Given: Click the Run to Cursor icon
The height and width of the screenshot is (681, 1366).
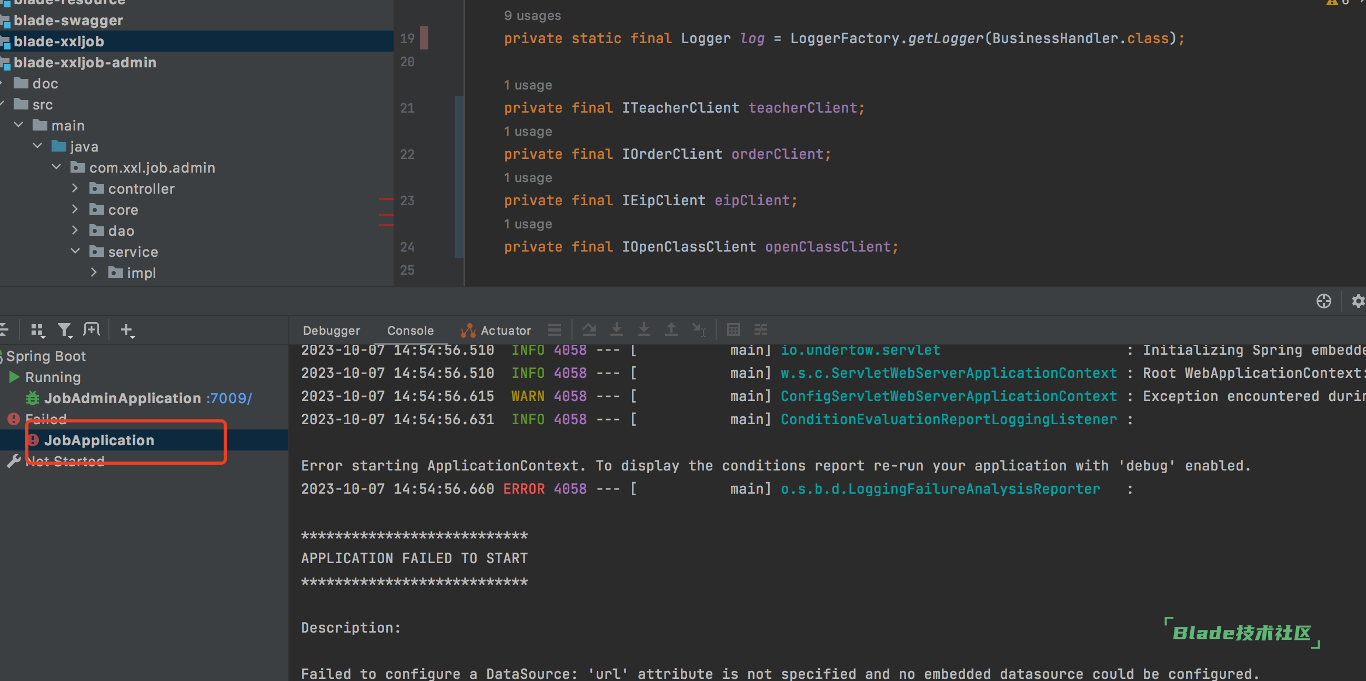Looking at the screenshot, I should pos(699,329).
